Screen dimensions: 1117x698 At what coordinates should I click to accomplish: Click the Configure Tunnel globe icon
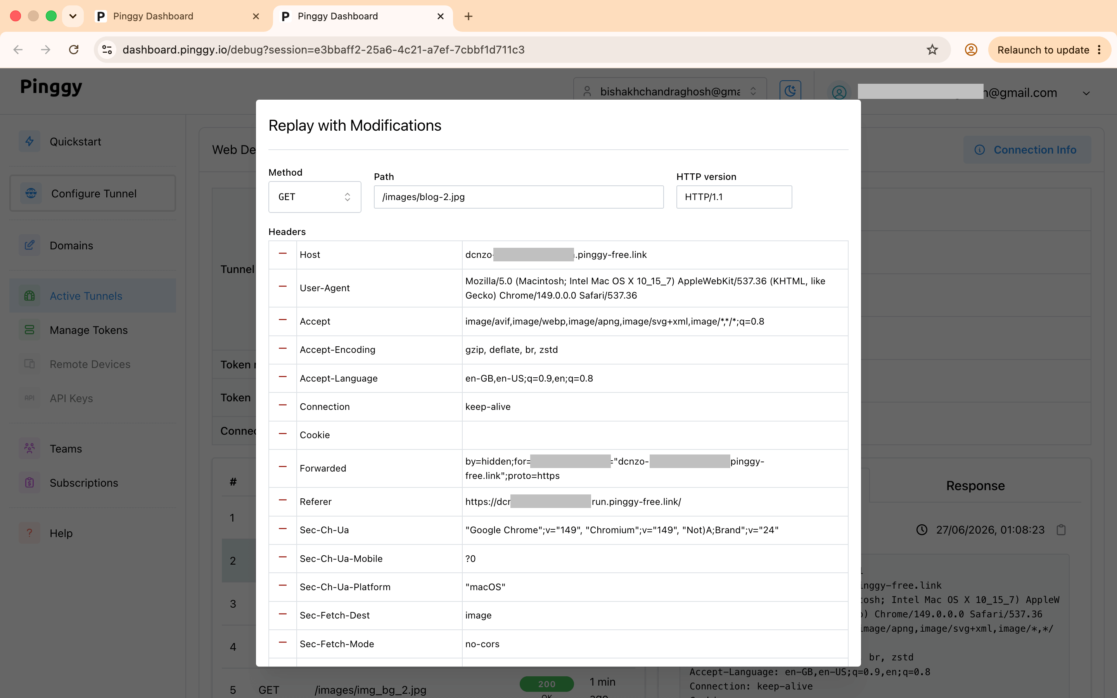(x=31, y=193)
